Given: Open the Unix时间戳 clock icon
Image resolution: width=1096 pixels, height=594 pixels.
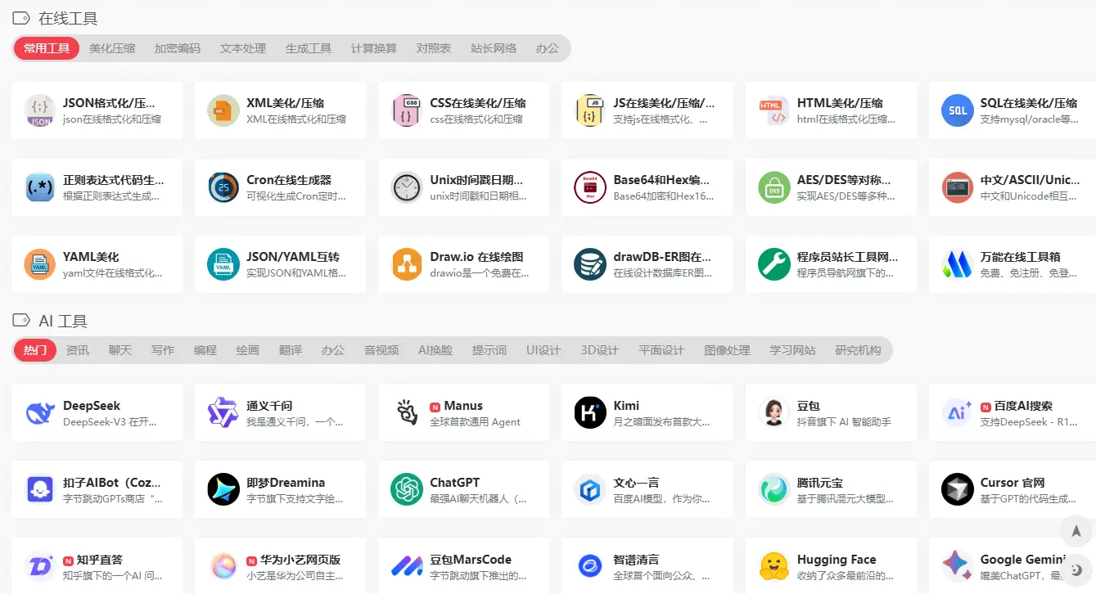Looking at the screenshot, I should tap(407, 187).
